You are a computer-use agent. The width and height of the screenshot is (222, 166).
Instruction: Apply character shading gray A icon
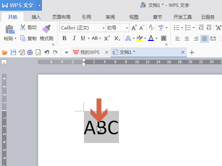pyautogui.click(x=164, y=38)
